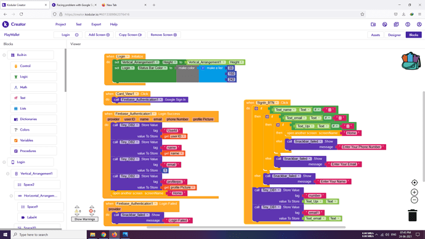Switch to the New Tab browser tab
425x239 pixels.
[124, 5]
